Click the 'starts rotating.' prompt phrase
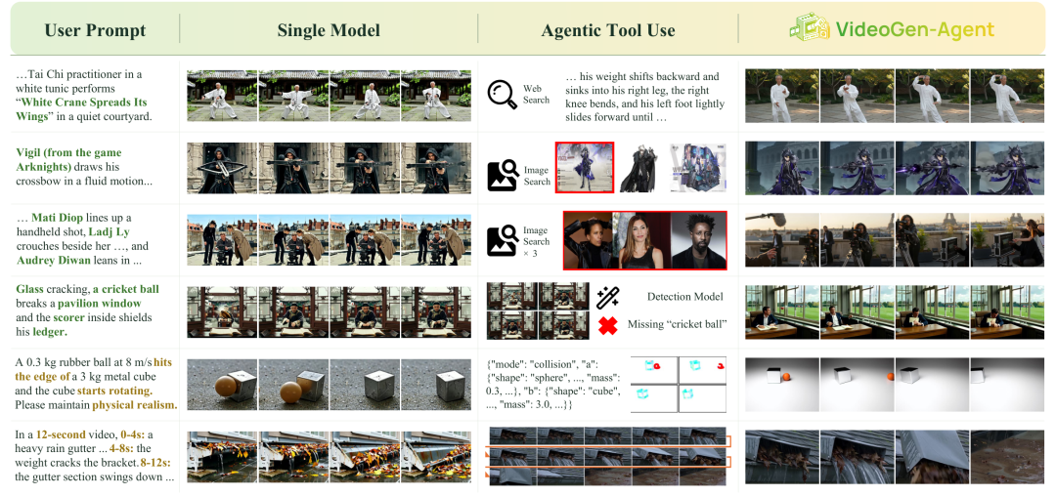The width and height of the screenshot is (1056, 496). tap(114, 391)
